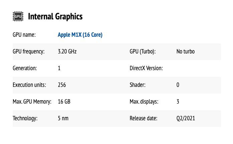
Task: Select the DirectX Version label
Action: click(x=146, y=68)
